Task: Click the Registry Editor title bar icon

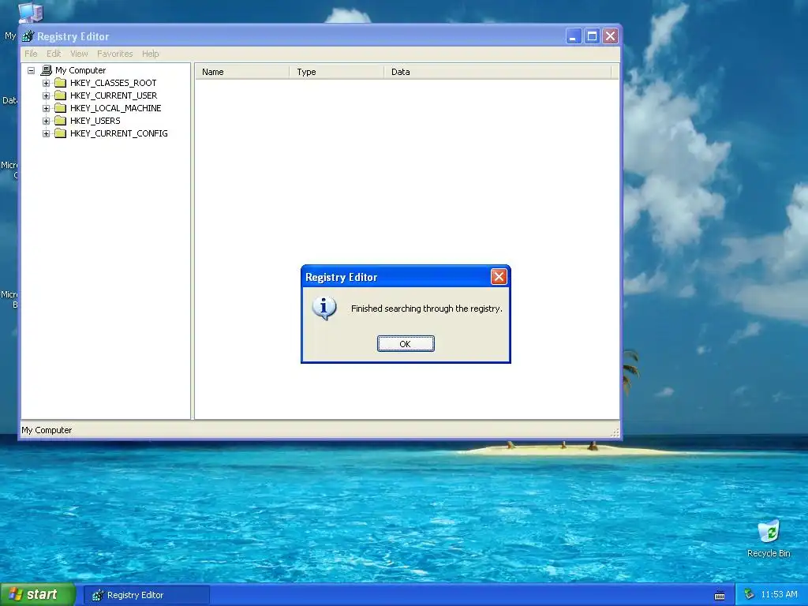Action: (x=28, y=36)
